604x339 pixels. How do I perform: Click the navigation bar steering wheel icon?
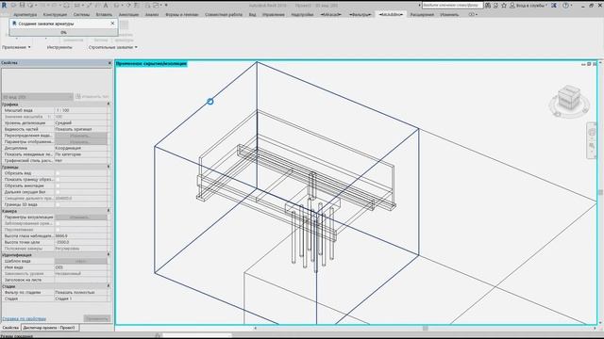592,132
